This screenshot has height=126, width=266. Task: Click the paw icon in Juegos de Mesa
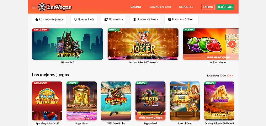pos(135,20)
